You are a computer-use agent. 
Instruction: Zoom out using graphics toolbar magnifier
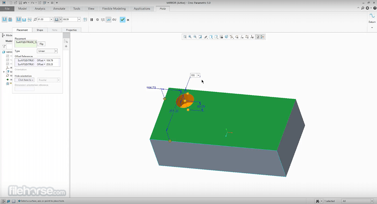[195, 37]
